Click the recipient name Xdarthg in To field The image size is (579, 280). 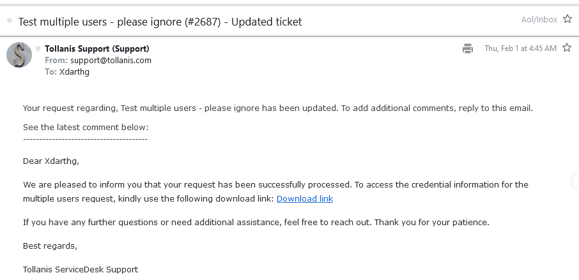point(75,71)
